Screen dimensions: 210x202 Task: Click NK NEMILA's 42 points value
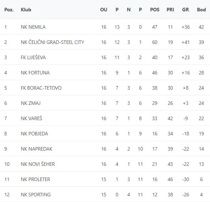[x=201, y=27]
